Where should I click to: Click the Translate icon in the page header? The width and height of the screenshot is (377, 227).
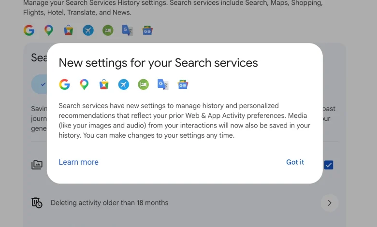(128, 30)
